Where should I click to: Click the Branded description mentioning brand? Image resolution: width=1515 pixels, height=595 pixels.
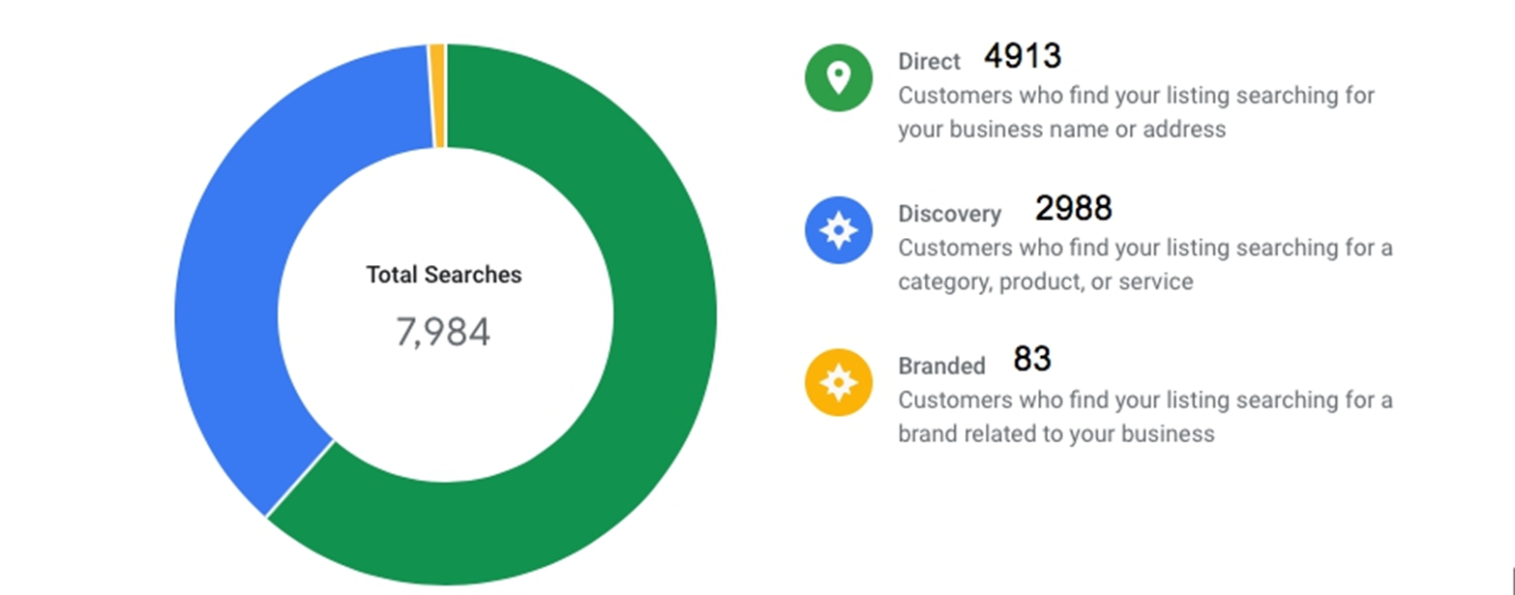(1145, 416)
